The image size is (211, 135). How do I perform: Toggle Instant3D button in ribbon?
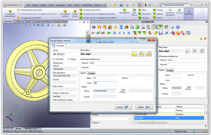pyautogui.click(x=189, y=14)
